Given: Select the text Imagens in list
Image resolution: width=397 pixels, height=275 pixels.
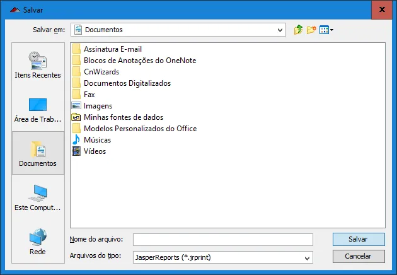Looking at the screenshot, I should click(98, 106).
